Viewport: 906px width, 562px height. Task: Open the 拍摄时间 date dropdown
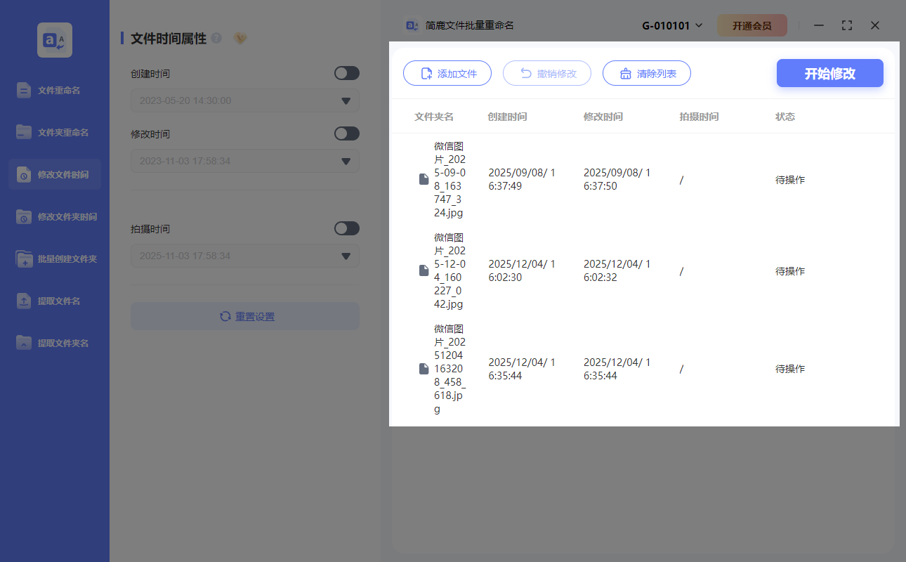point(345,256)
